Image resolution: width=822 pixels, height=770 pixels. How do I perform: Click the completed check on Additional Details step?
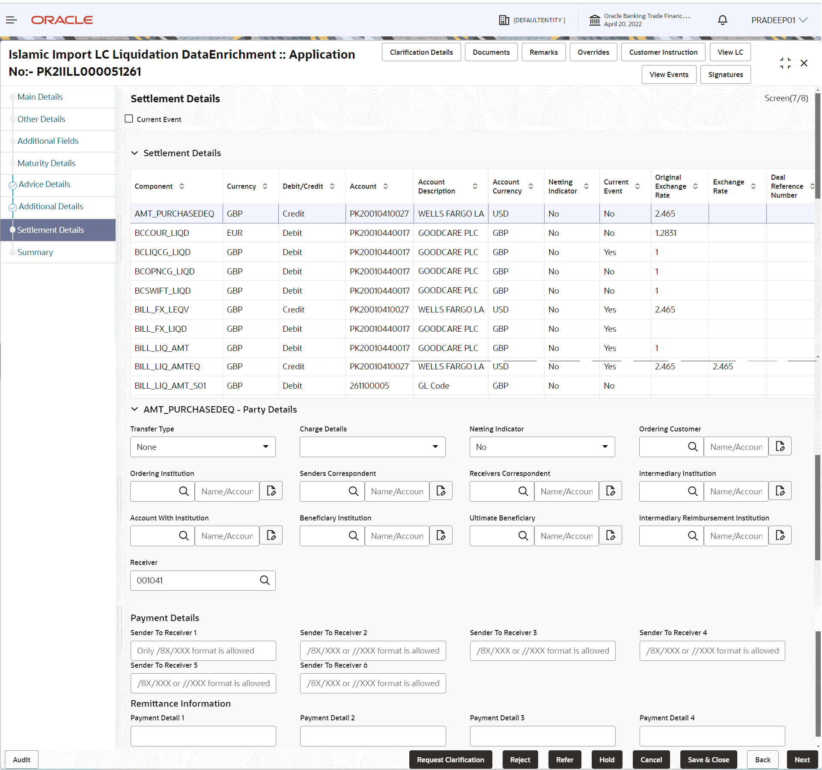click(13, 208)
